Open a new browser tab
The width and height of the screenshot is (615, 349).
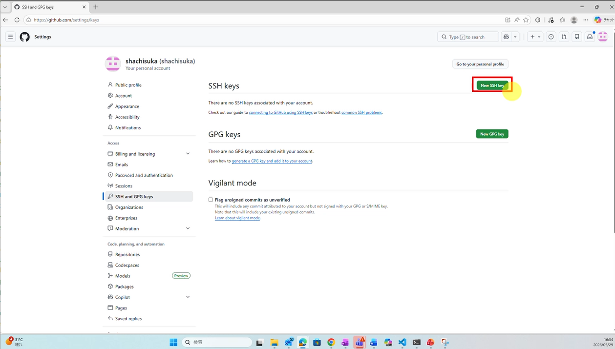[96, 7]
